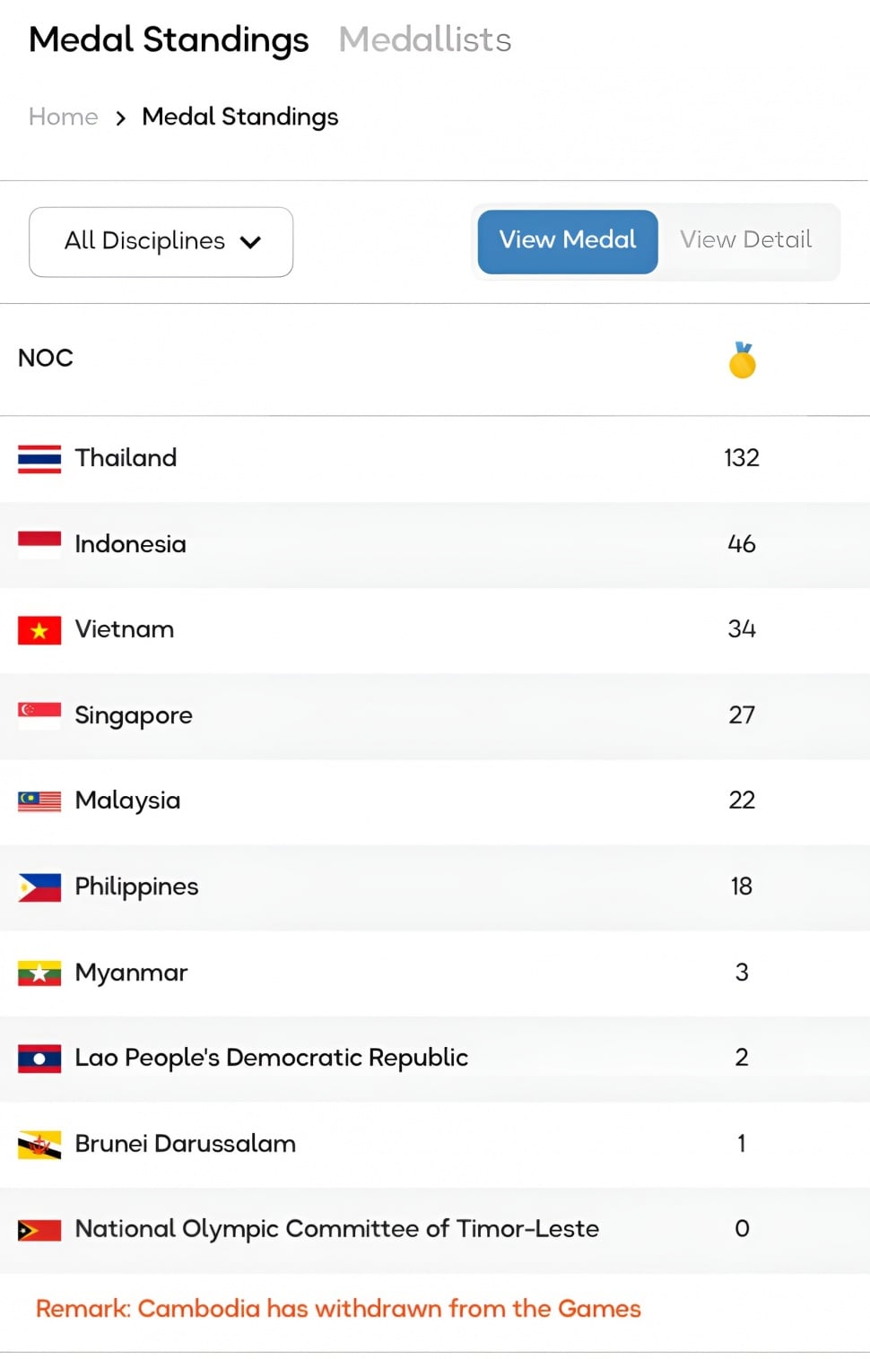Click the Thailand flag icon
This screenshot has width=870, height=1359.
[x=39, y=458]
